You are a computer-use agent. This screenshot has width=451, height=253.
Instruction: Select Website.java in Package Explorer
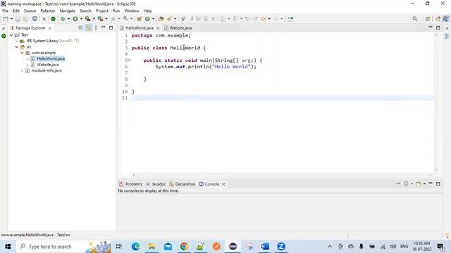[x=48, y=65]
